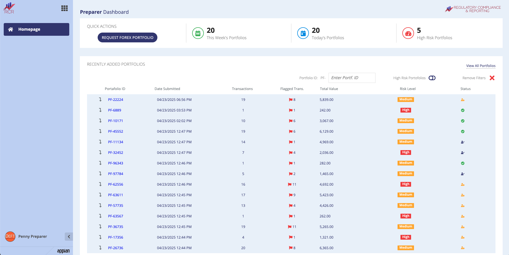Click the orange status icon for PF-26736
The height and width of the screenshot is (255, 509).
coord(463,248)
